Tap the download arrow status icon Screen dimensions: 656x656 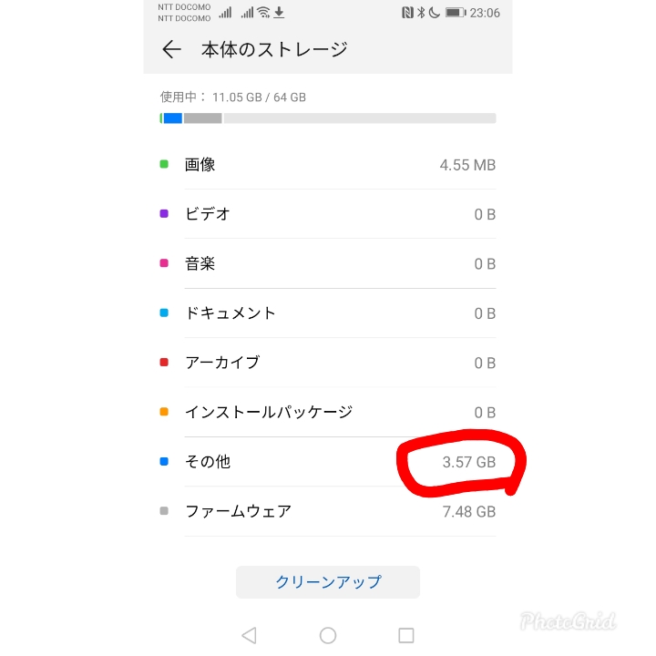point(280,13)
